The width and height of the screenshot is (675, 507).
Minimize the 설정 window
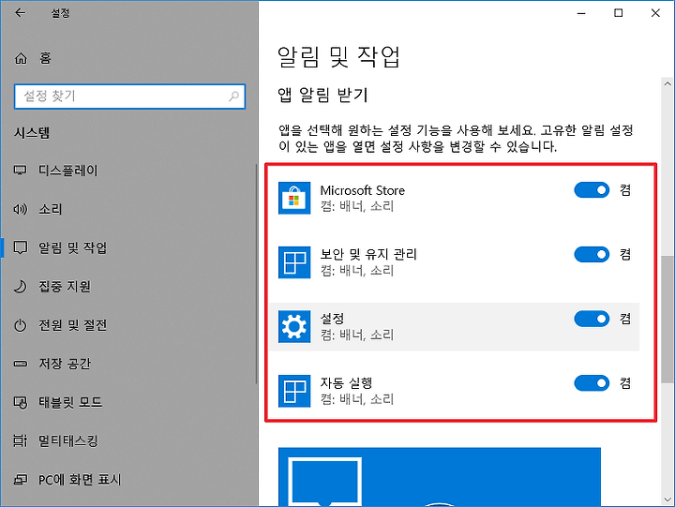581,13
